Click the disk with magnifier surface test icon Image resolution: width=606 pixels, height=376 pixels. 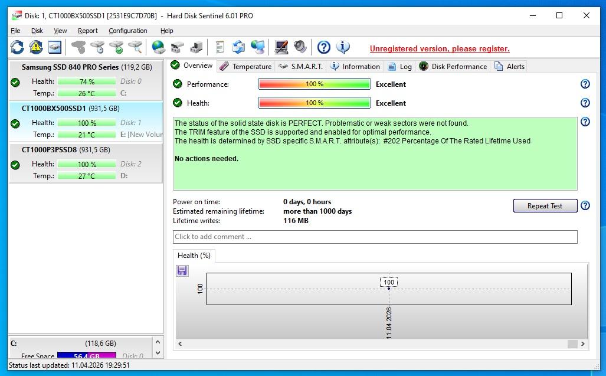point(135,47)
